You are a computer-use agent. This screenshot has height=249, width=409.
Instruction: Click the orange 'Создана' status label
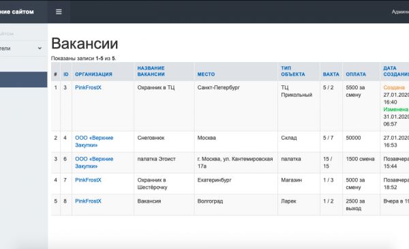coord(394,87)
